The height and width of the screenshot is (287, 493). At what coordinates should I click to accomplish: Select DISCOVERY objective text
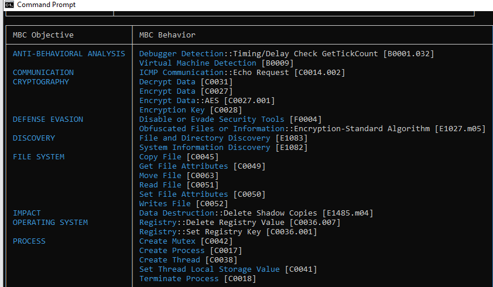coord(33,138)
